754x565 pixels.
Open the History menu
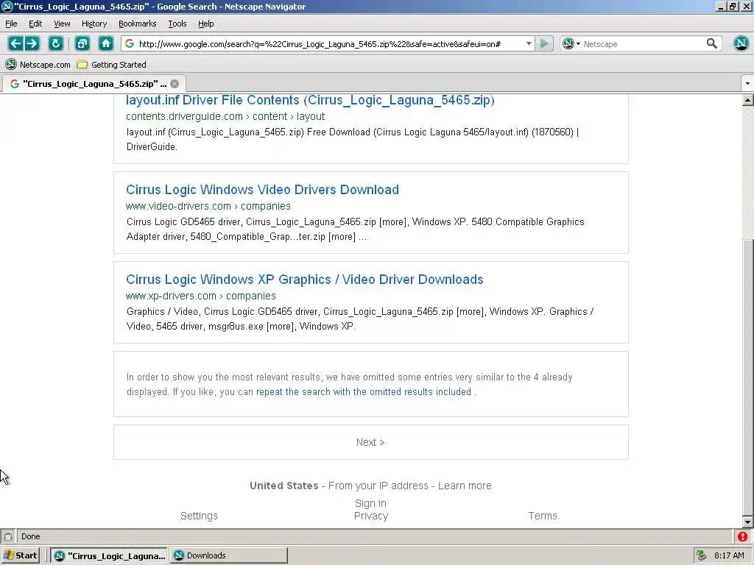[x=94, y=24]
